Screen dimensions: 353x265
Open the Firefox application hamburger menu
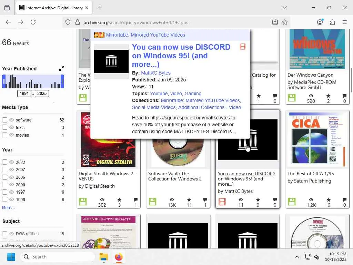coord(344,22)
